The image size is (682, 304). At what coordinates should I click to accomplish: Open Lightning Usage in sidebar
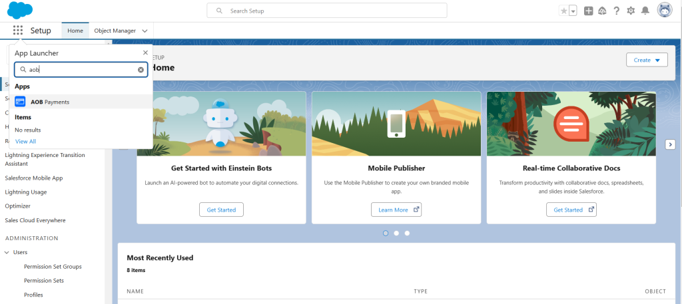tap(26, 192)
